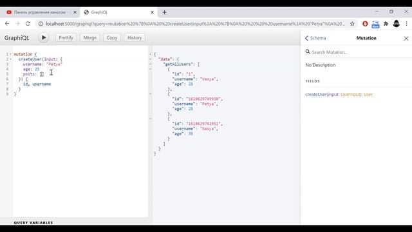This screenshot has height=232, width=412.
Task: Open a new browser tab
Action: coord(165,12)
